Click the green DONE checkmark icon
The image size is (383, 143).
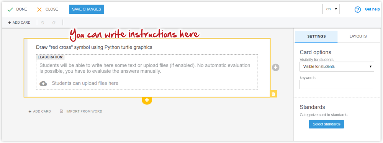[x=10, y=10]
